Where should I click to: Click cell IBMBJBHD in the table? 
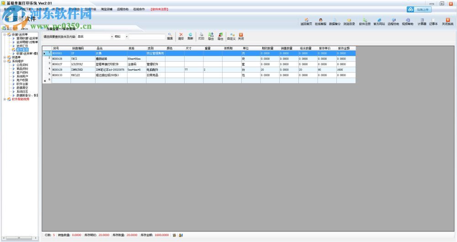point(83,70)
